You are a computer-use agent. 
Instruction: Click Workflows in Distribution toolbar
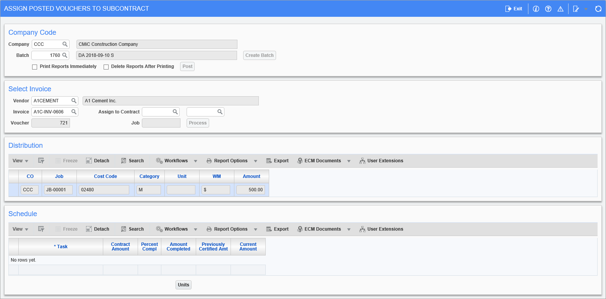point(172,161)
